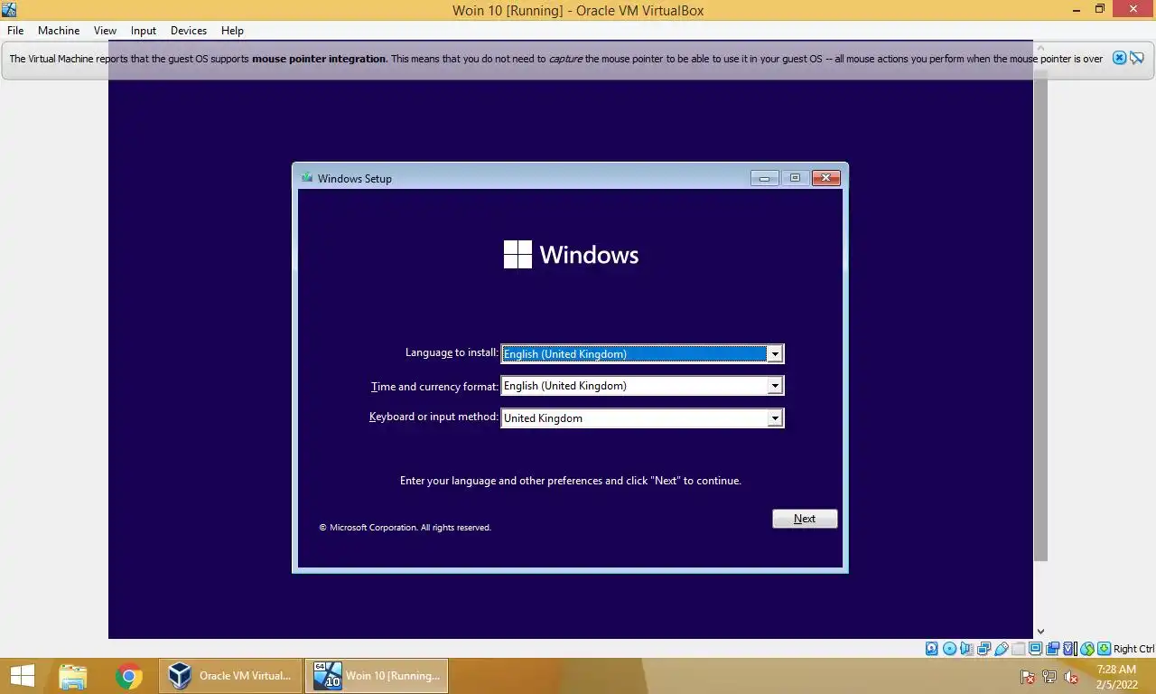Expand the Time and currency format dropdown
Viewport: 1156px width, 694px height.
[x=774, y=386]
